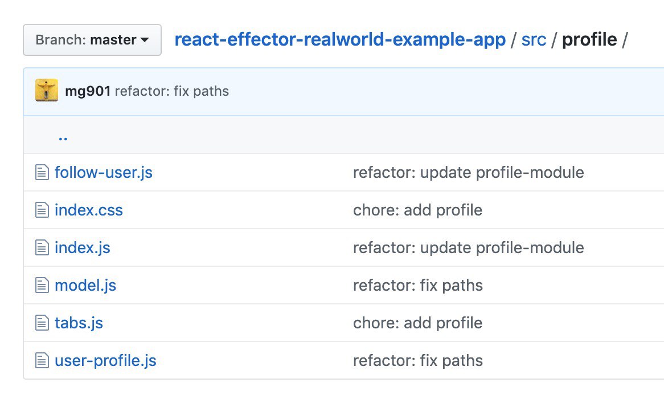664x415 pixels.
Task: Open the follow-user.js file
Action: click(x=104, y=172)
